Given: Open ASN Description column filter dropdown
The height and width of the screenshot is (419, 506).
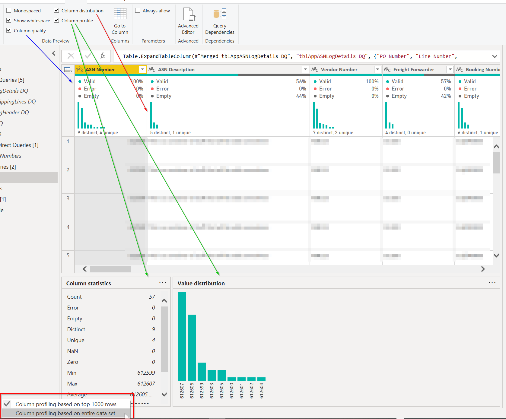Looking at the screenshot, I should [x=305, y=70].
